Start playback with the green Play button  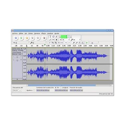pyautogui.click(x=21, y=38)
